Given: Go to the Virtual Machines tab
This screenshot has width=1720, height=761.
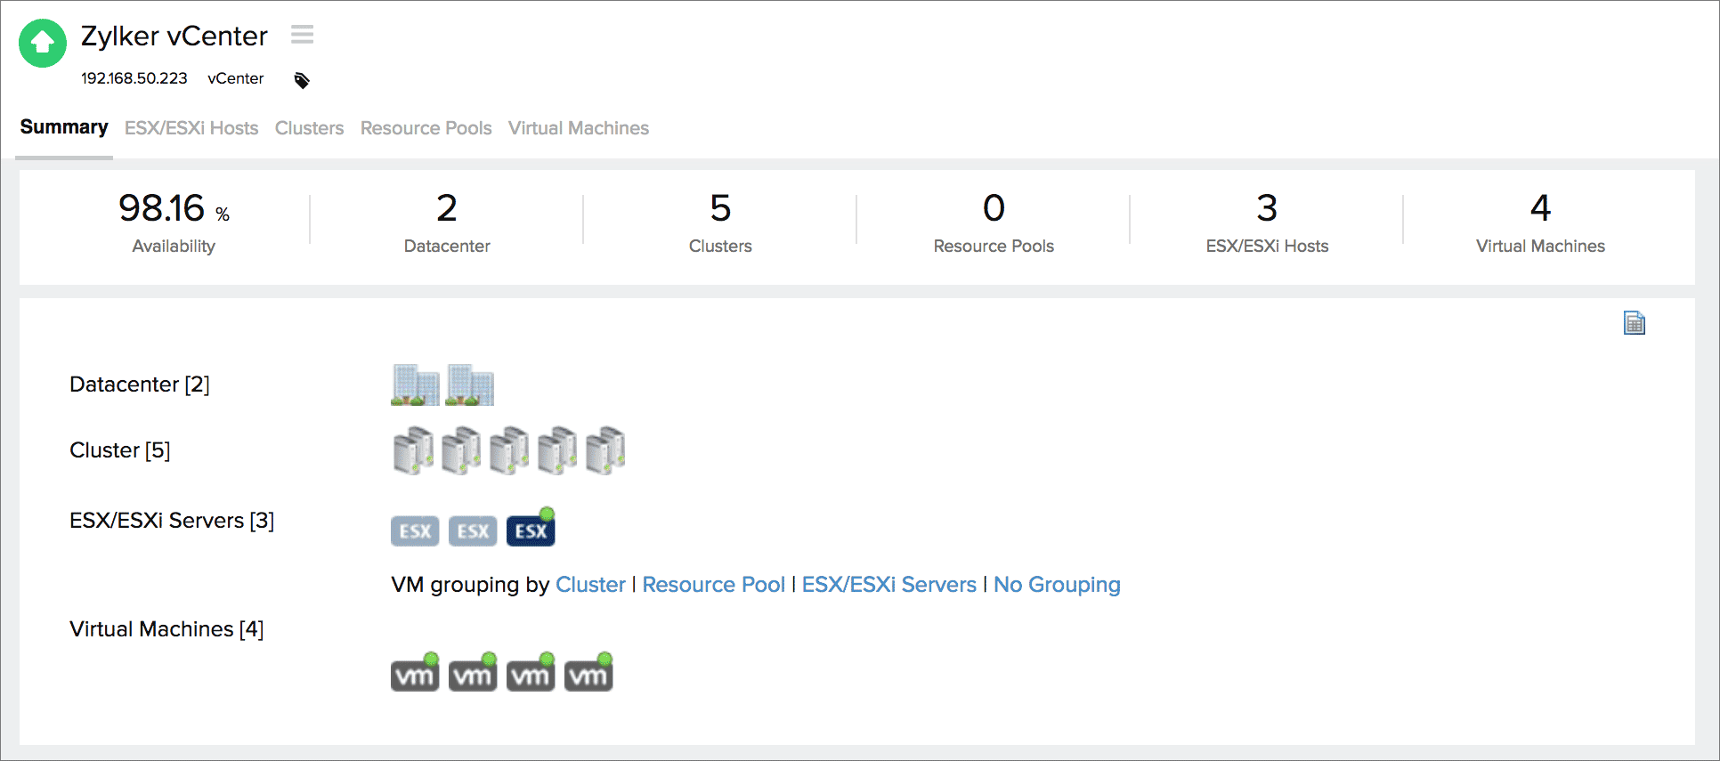Looking at the screenshot, I should [579, 128].
